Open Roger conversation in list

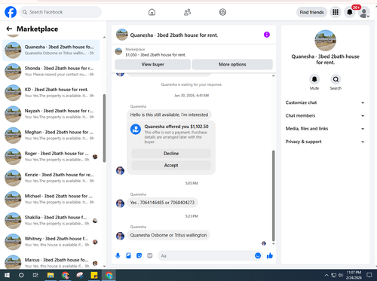(x=51, y=157)
